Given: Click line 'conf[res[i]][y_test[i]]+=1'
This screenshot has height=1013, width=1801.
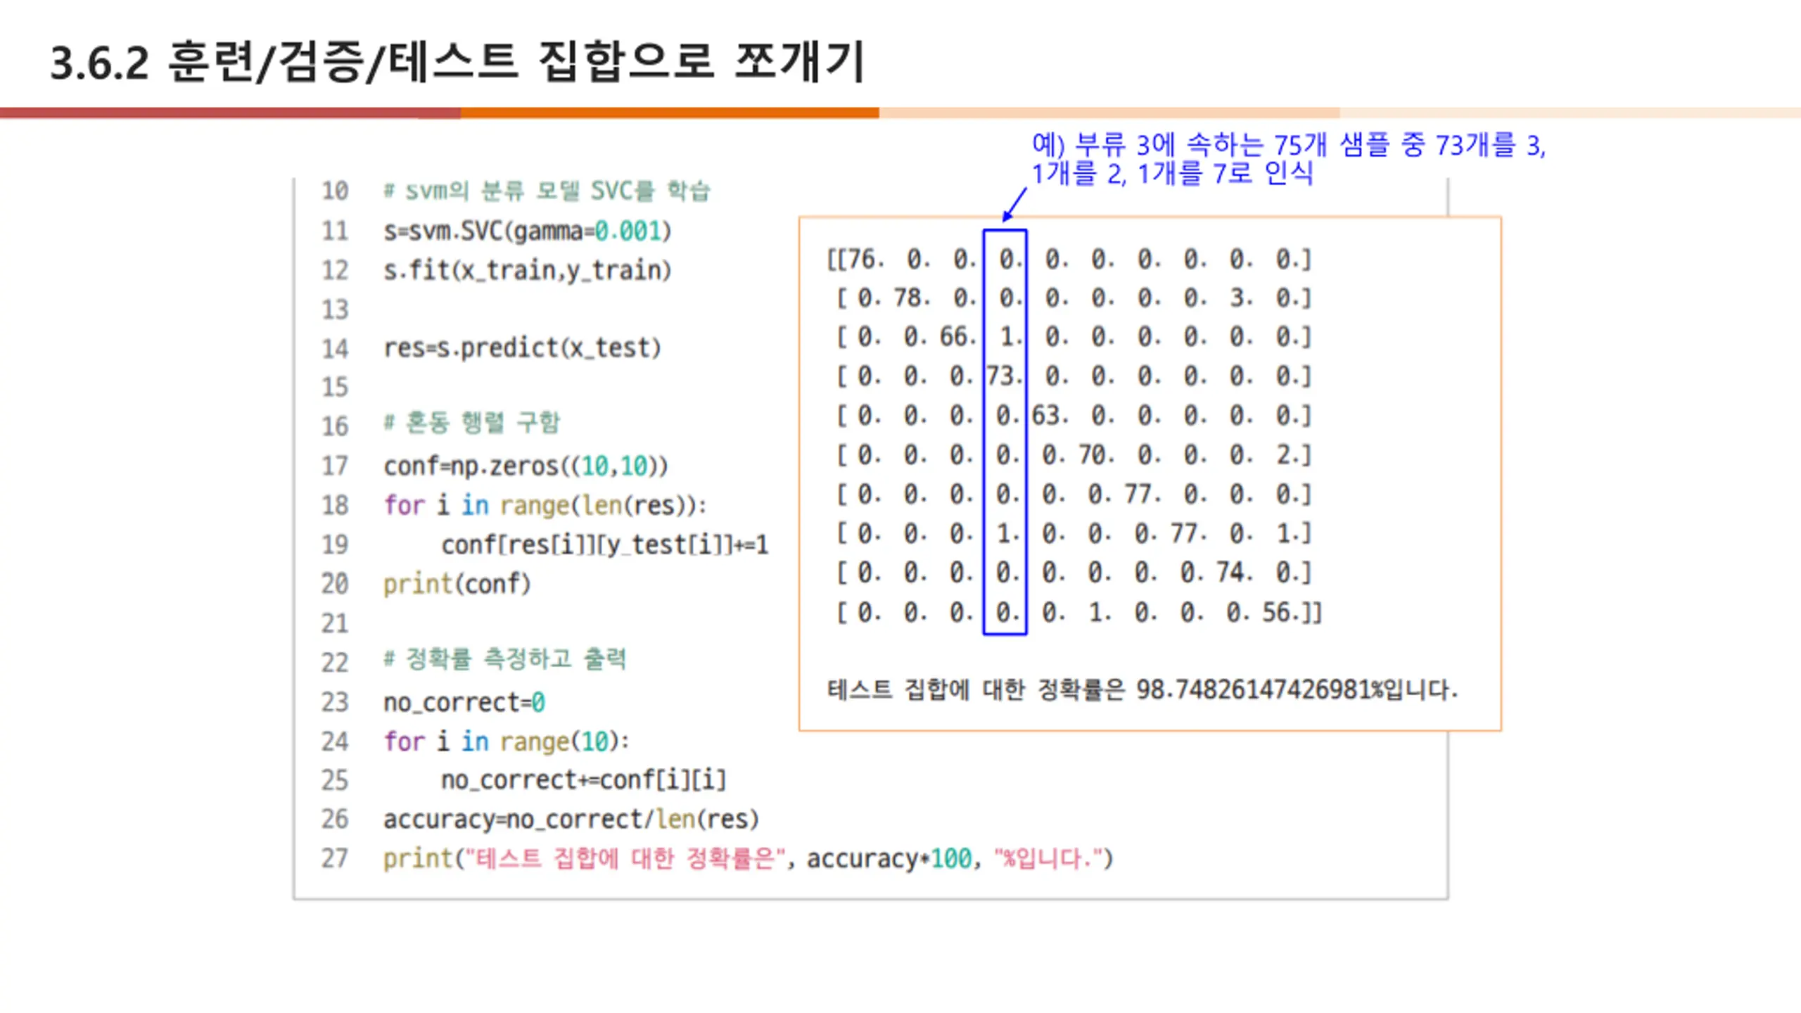Looking at the screenshot, I should click(605, 544).
